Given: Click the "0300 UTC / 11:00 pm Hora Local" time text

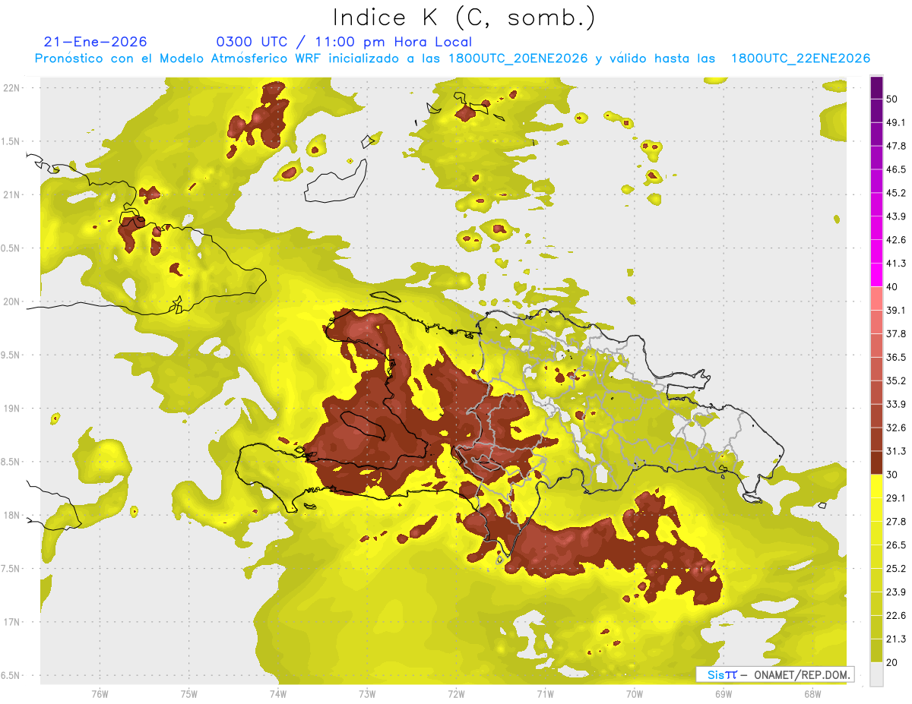Looking at the screenshot, I should pos(344,42).
